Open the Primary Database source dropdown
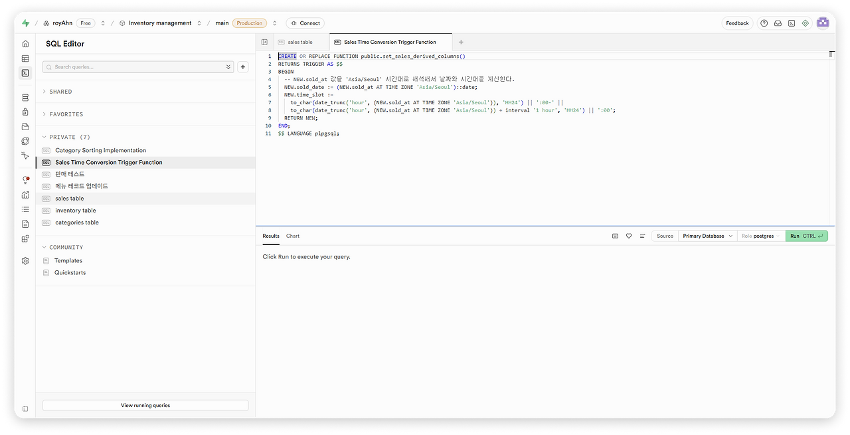The width and height of the screenshot is (850, 435). tap(708, 236)
